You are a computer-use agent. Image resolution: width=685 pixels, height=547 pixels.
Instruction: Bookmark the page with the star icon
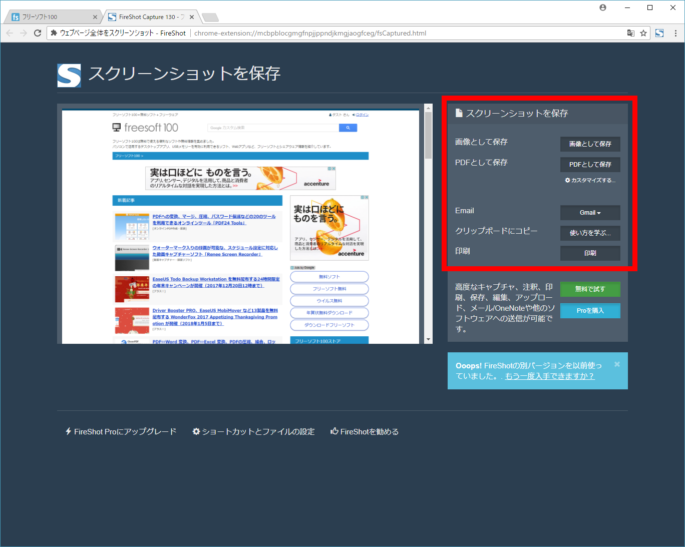643,33
